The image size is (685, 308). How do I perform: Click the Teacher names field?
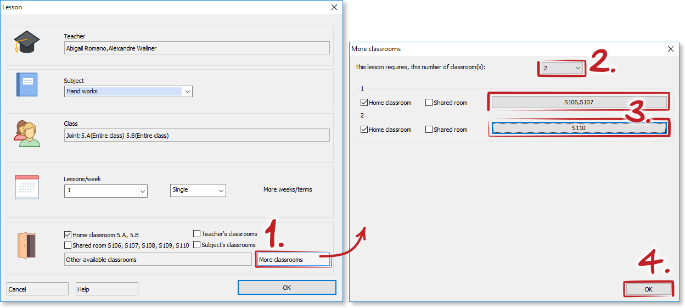click(196, 48)
